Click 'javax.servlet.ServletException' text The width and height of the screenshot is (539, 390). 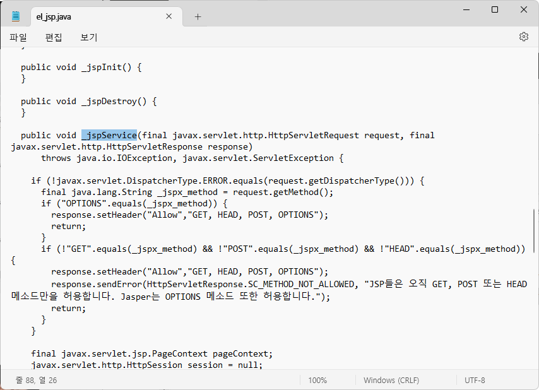258,158
